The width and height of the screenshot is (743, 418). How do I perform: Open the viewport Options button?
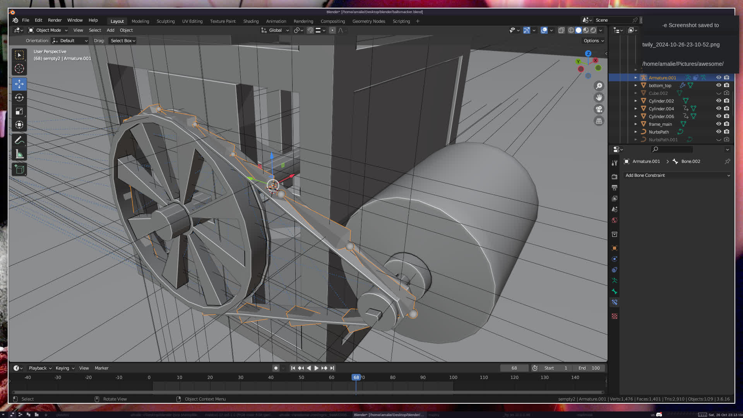(593, 41)
